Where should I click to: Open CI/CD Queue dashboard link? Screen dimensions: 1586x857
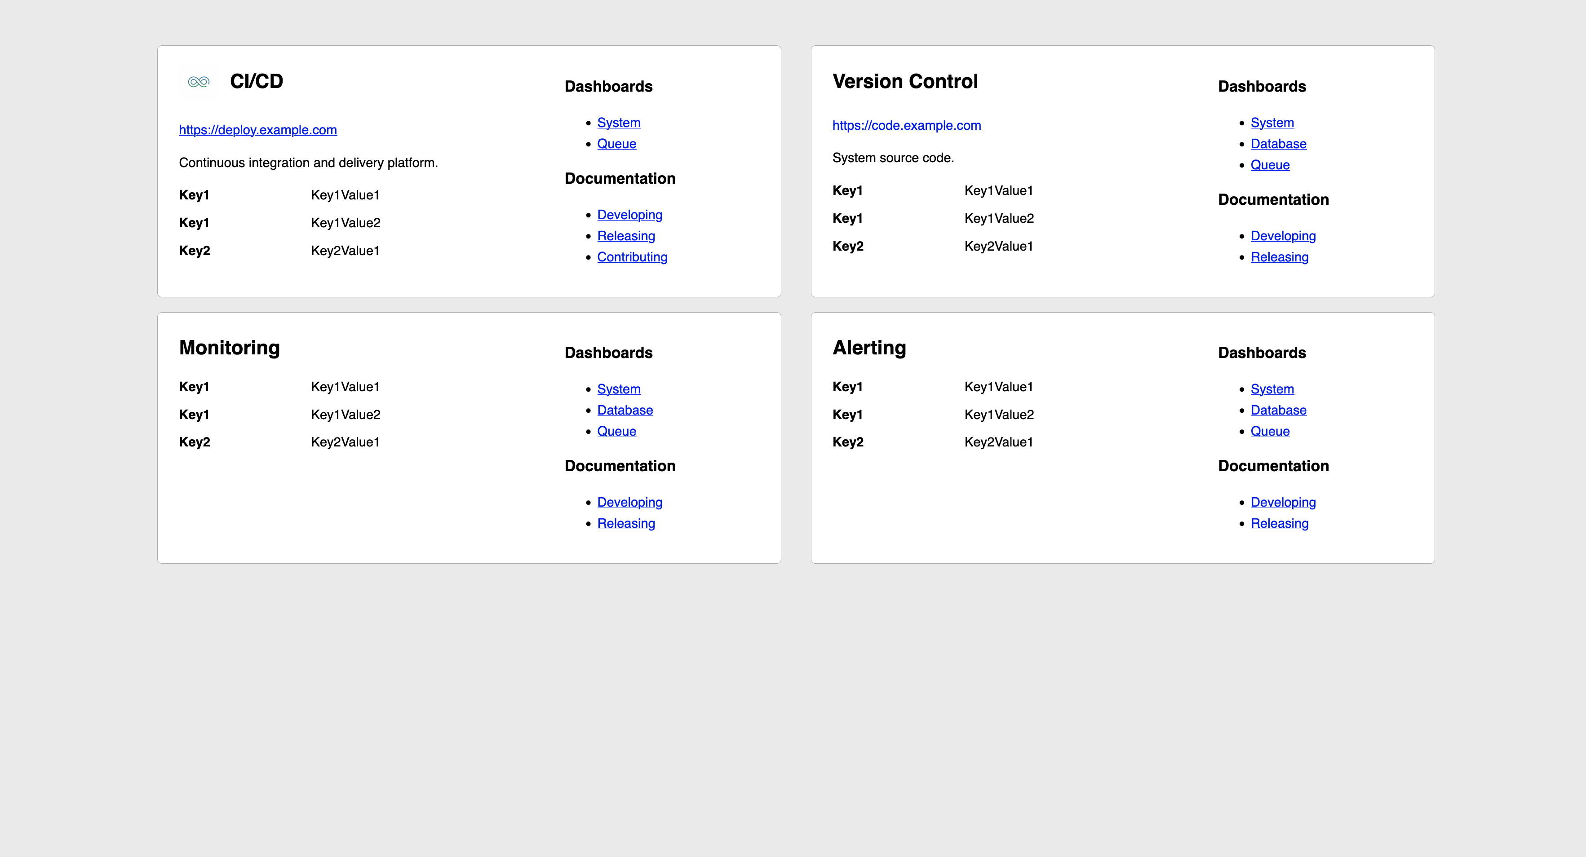616,143
